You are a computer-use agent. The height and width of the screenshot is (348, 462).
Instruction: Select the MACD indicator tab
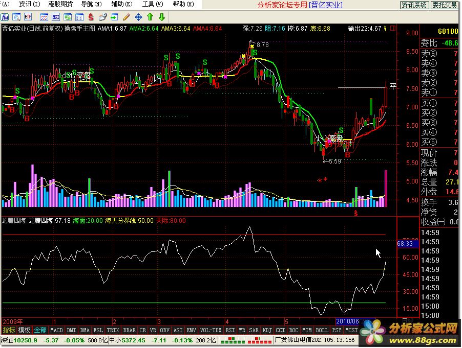point(56,330)
